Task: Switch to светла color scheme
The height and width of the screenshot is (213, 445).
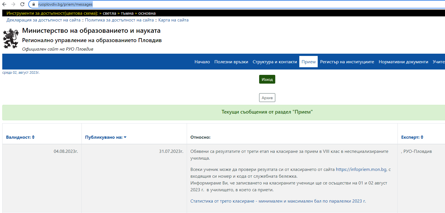Action: click(x=109, y=13)
